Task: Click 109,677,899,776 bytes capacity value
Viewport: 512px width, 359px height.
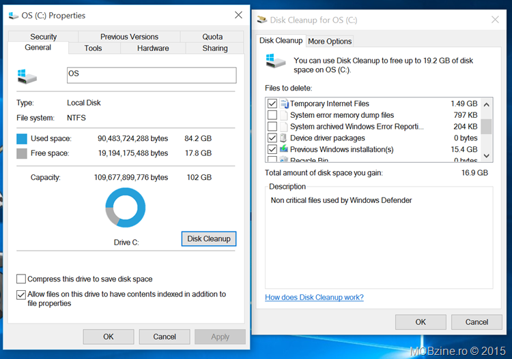Action: click(131, 177)
